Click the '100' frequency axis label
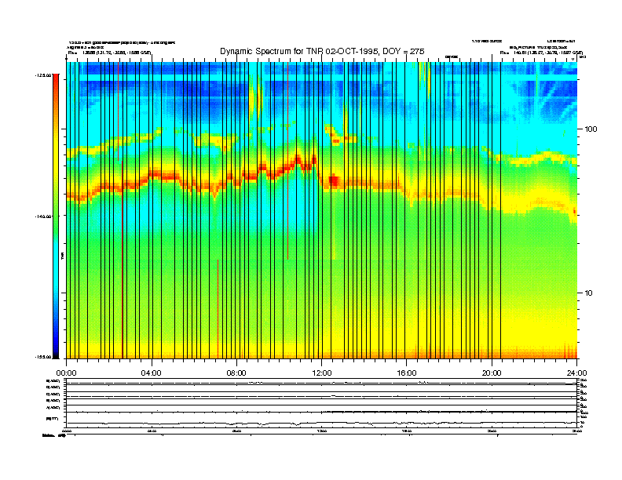The image size is (622, 480). (591, 129)
